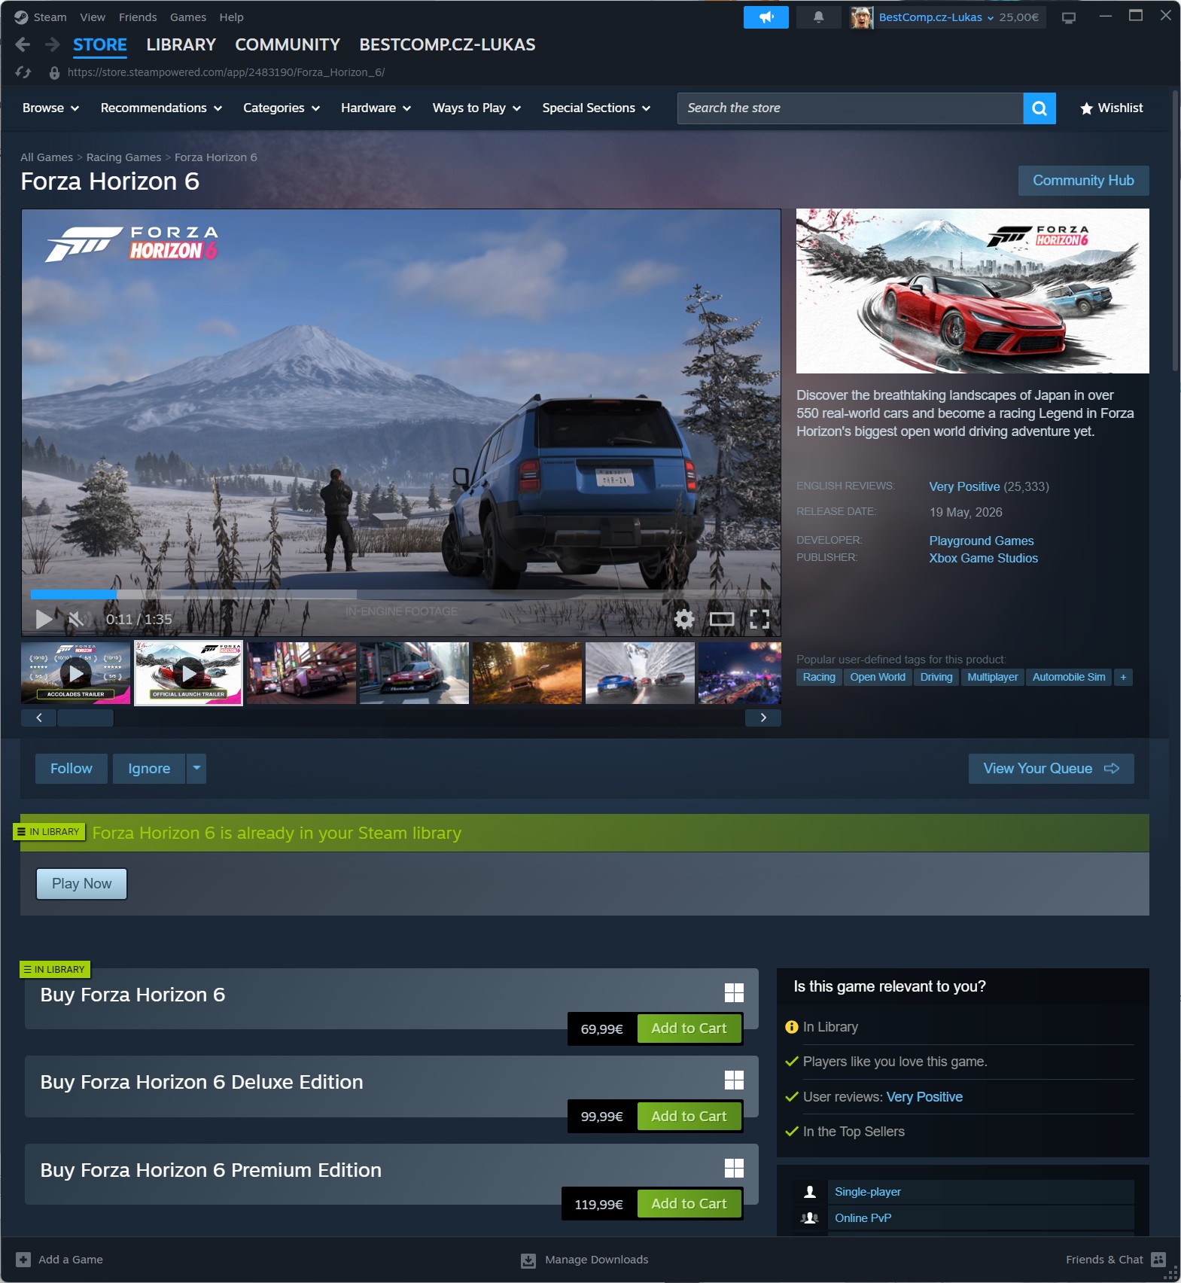Click the Online PvP icon
Viewport: 1181px width, 1283px height.
(810, 1217)
